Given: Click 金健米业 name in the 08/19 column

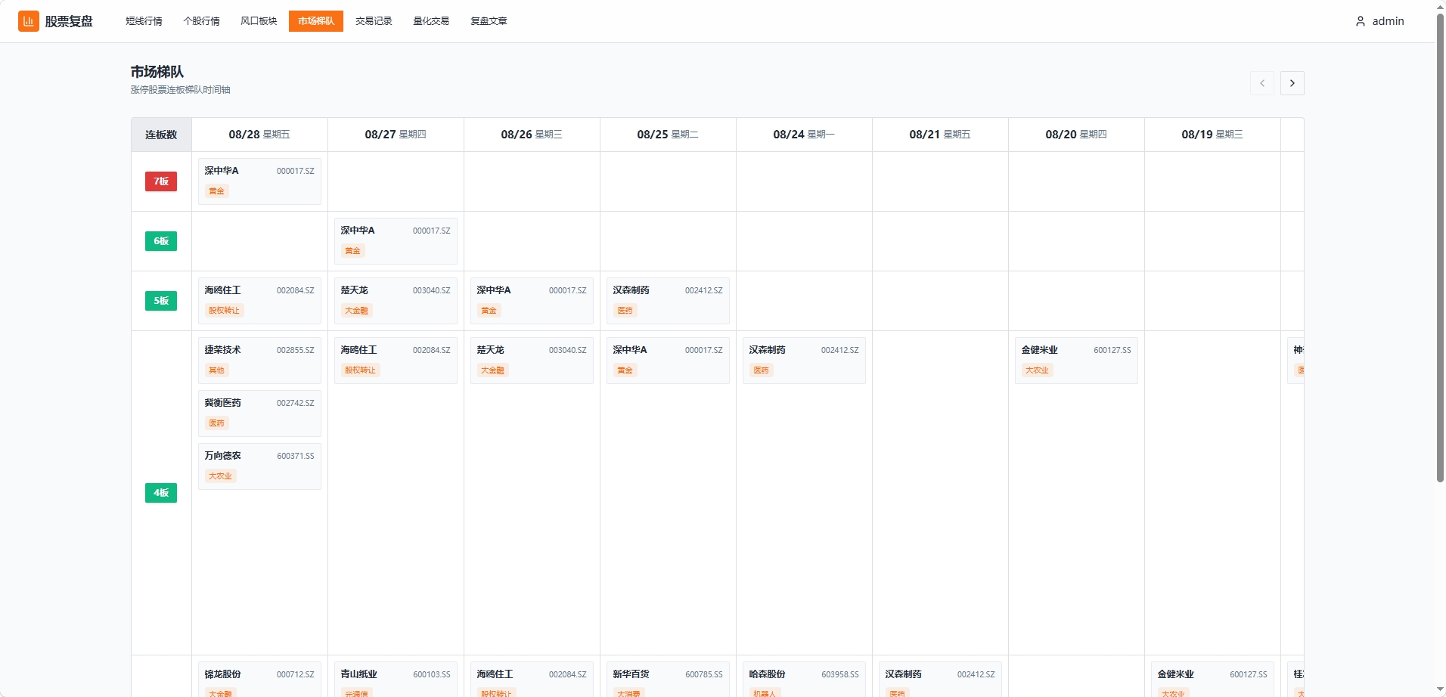Looking at the screenshot, I should tap(1176, 674).
